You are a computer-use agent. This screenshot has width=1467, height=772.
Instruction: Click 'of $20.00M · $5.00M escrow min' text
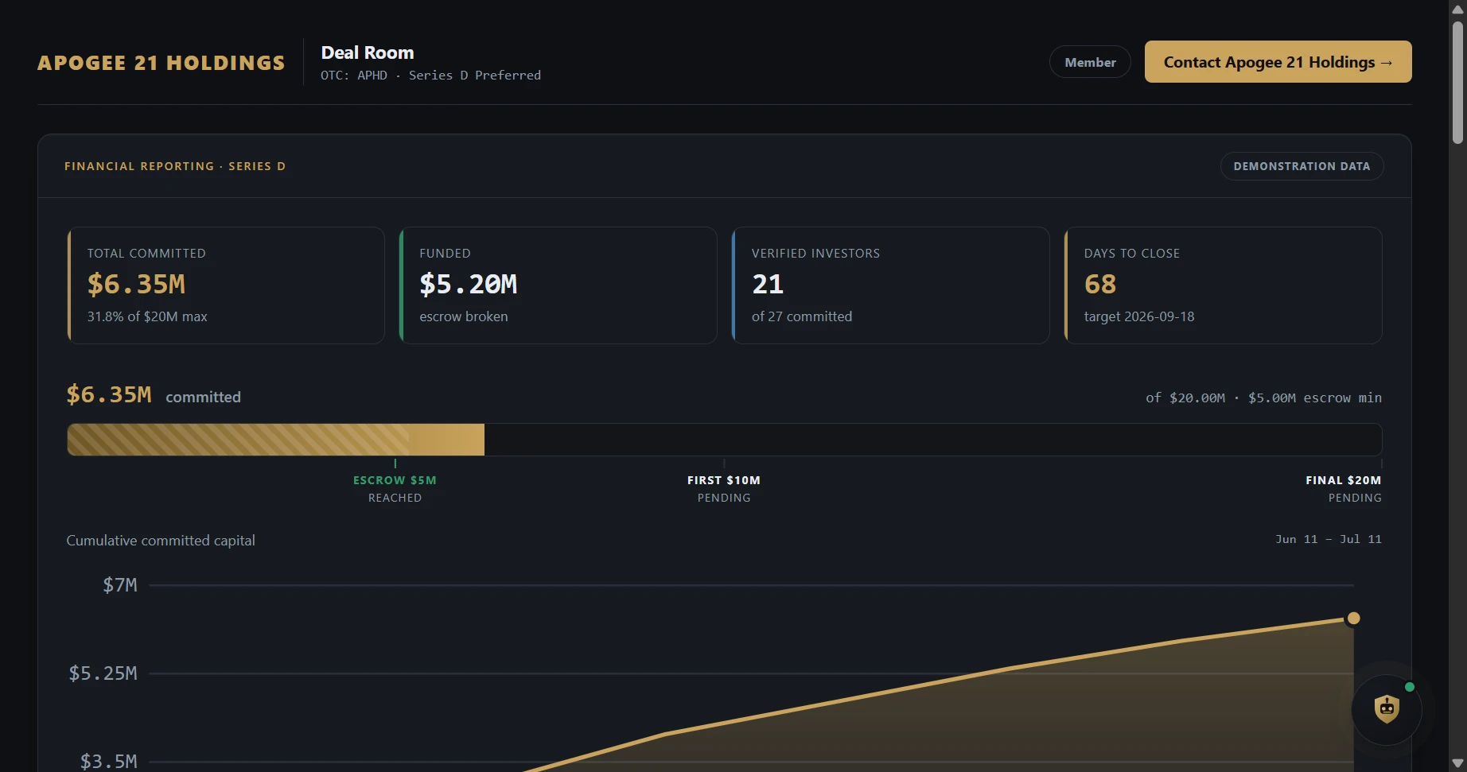pos(1263,398)
